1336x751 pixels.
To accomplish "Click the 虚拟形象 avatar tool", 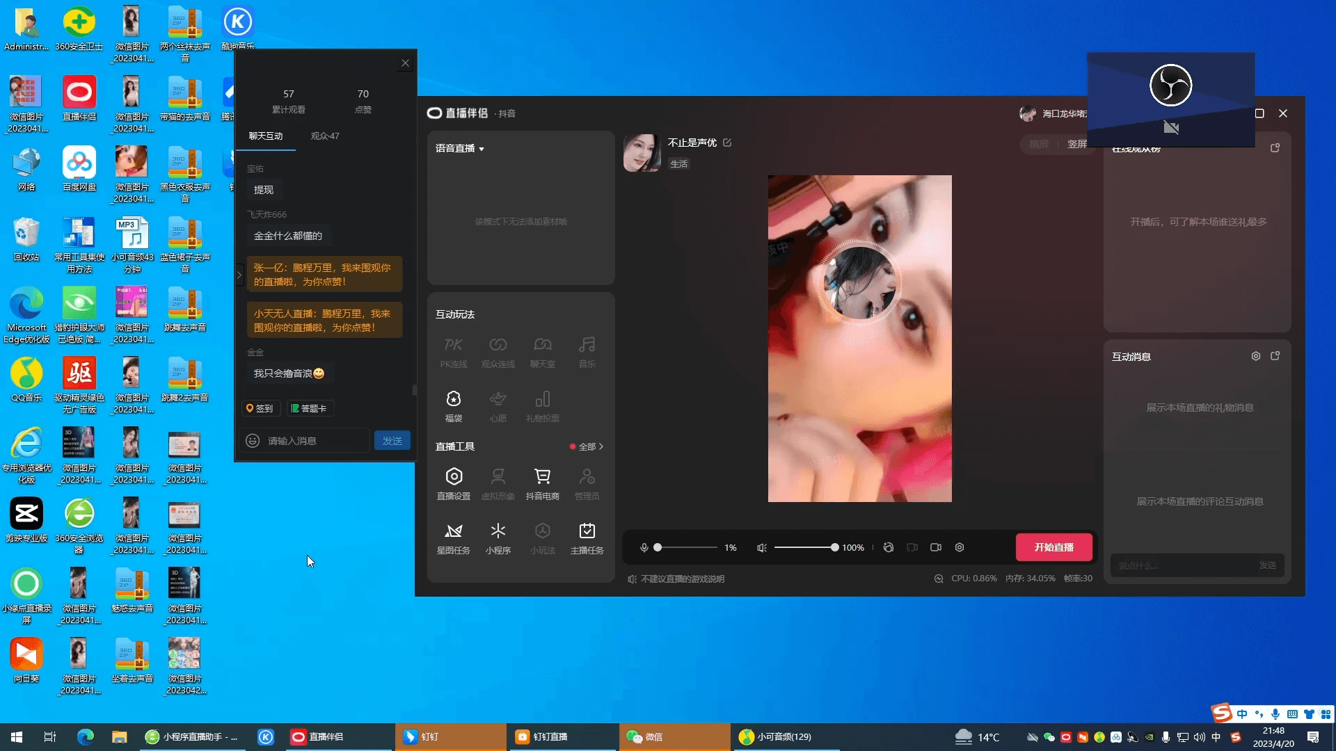I will (498, 484).
